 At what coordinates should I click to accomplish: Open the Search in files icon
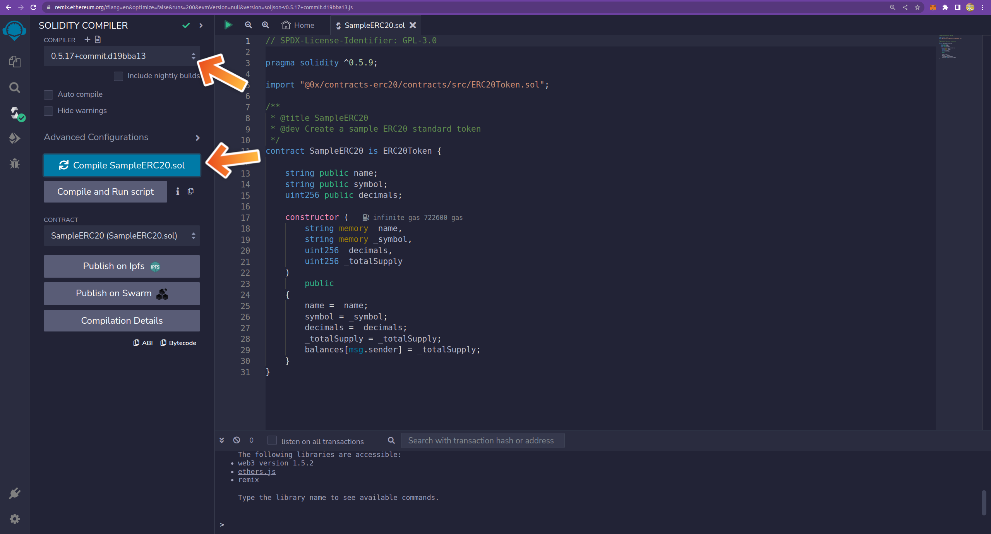pyautogui.click(x=15, y=88)
